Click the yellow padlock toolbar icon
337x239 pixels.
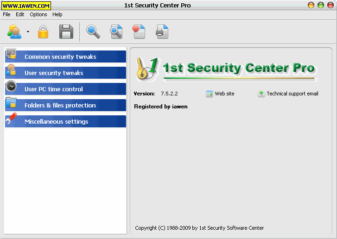coord(43,32)
